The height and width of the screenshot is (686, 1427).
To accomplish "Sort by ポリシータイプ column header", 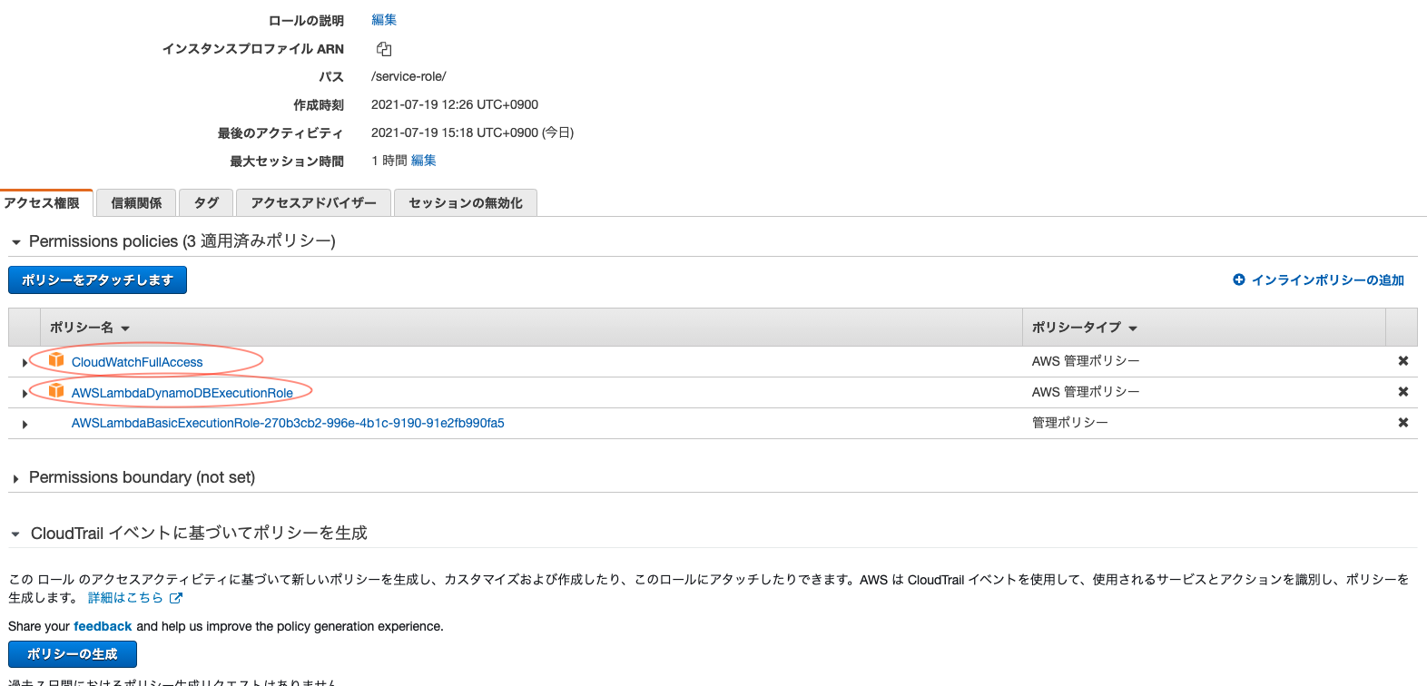I will [x=1085, y=328].
